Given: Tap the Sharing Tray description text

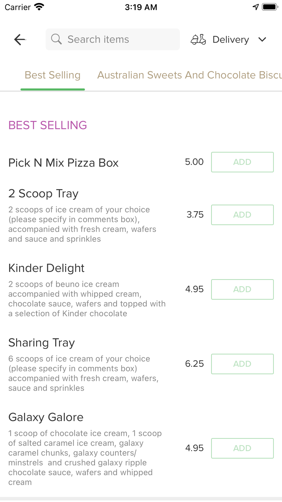Looking at the screenshot, I should tap(83, 373).
